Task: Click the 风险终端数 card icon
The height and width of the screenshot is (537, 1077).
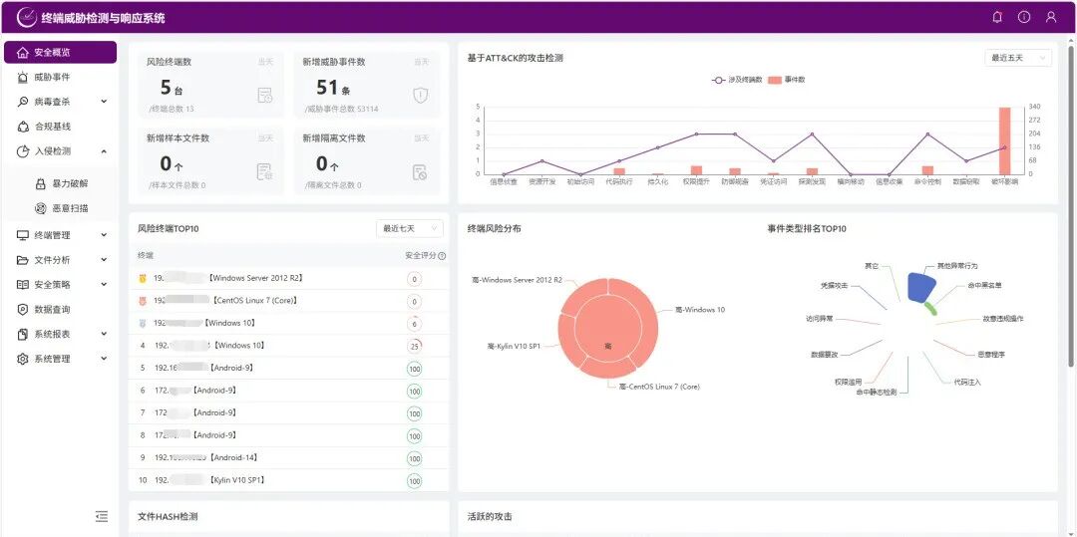Action: tap(264, 95)
